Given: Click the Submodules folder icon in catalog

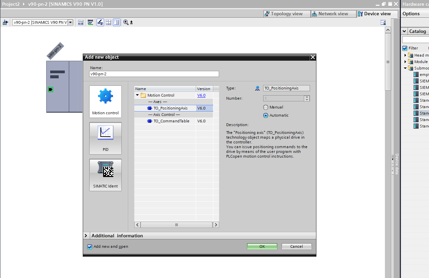Looking at the screenshot, I should tap(411, 68).
